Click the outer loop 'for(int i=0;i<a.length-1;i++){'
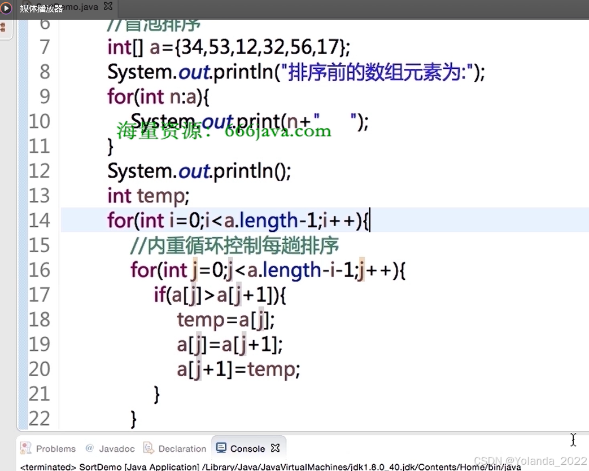 point(238,221)
